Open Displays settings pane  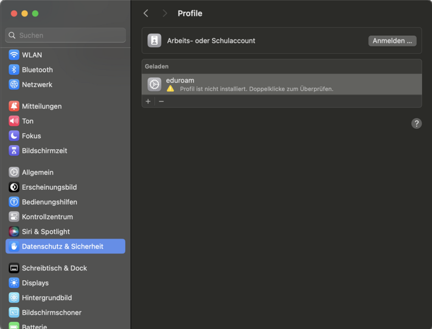pos(35,283)
